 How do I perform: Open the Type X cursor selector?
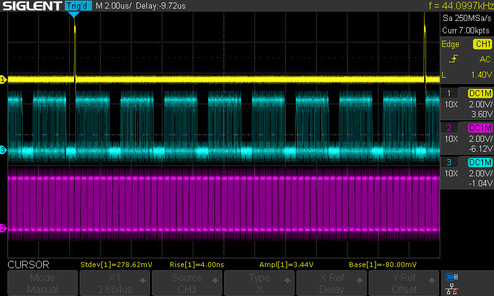pyautogui.click(x=259, y=283)
